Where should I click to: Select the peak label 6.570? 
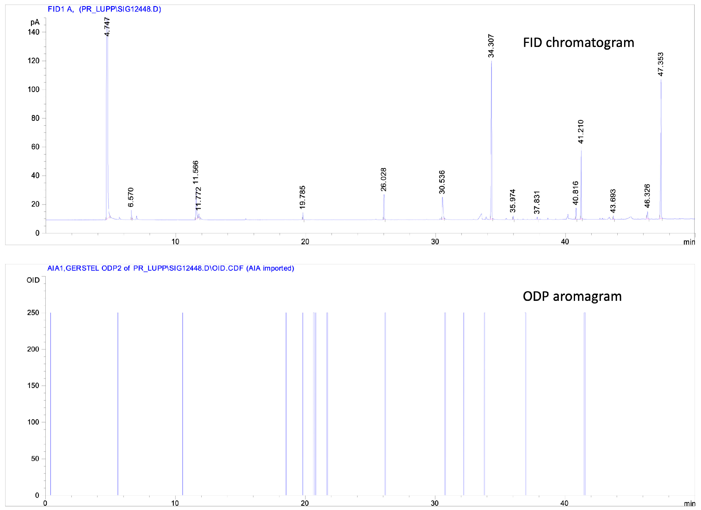131,197
